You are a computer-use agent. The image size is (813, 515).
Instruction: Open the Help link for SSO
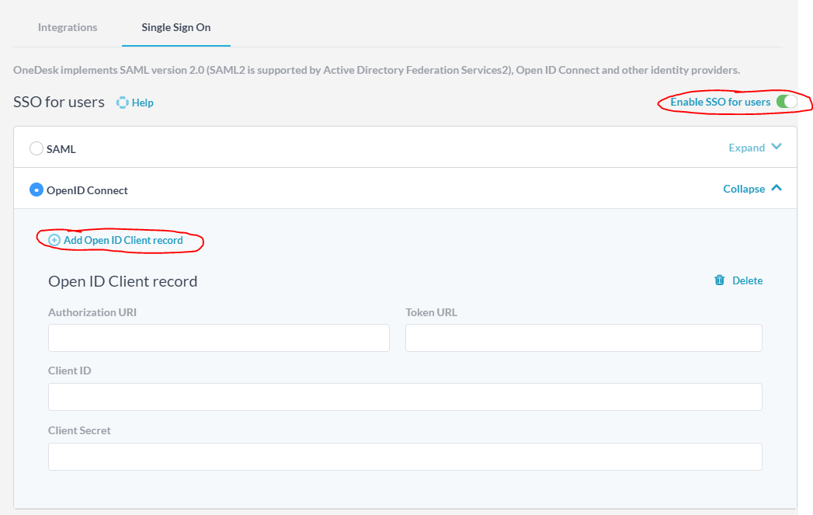141,102
